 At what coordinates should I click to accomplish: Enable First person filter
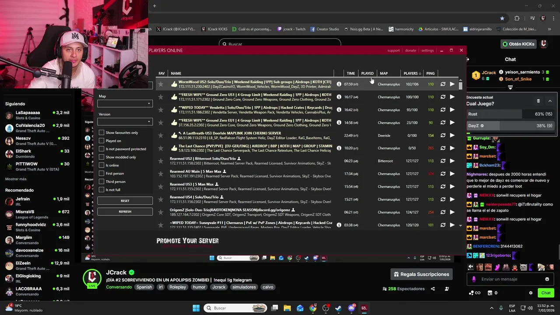pos(101,173)
